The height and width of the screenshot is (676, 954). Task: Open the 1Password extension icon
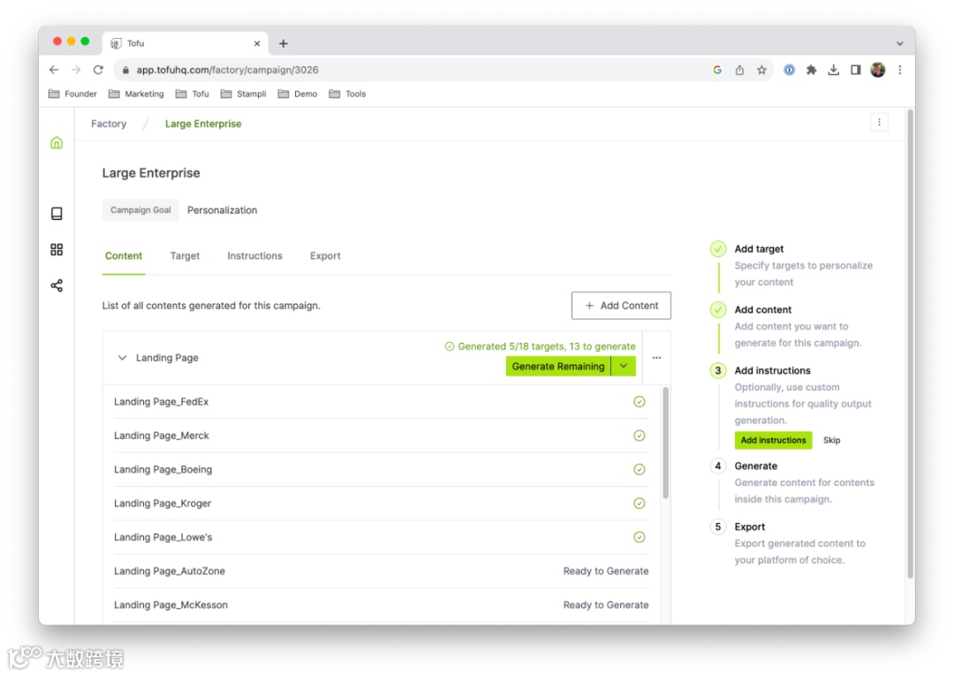click(x=789, y=70)
